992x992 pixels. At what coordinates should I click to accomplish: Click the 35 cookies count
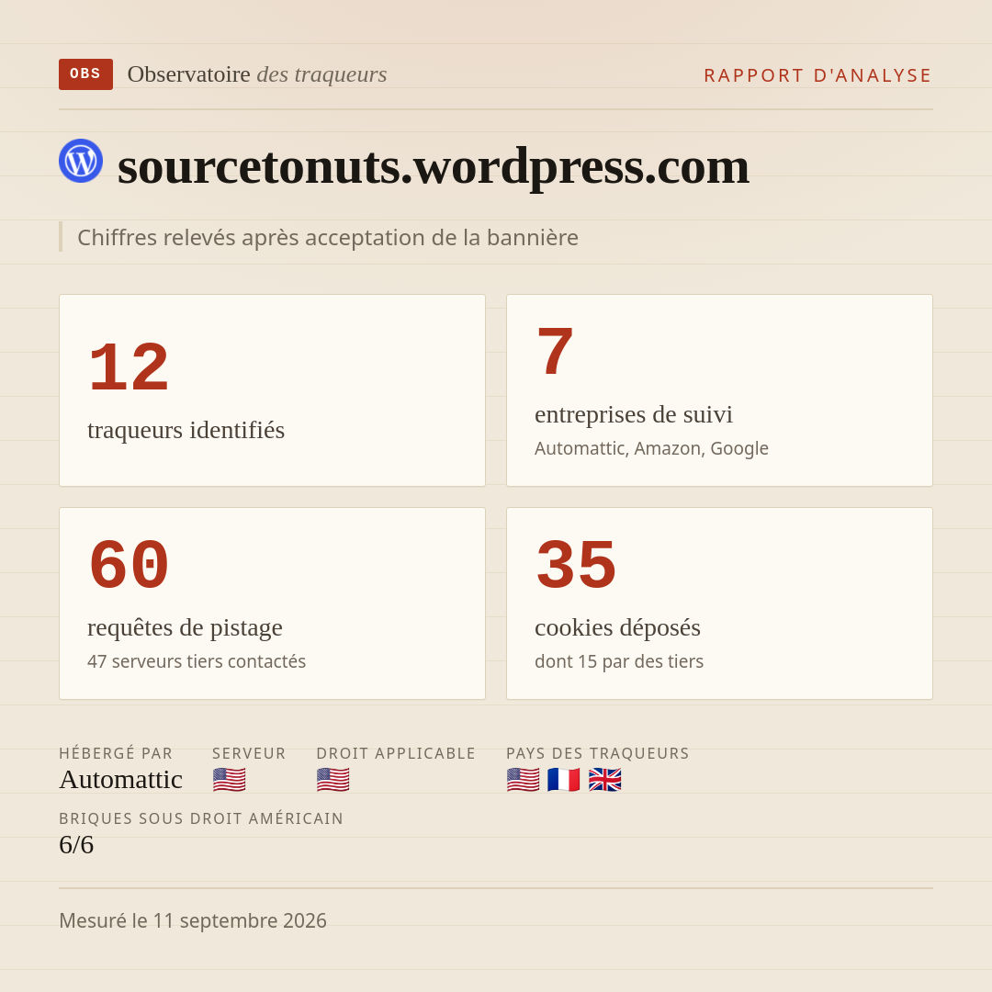(576, 565)
